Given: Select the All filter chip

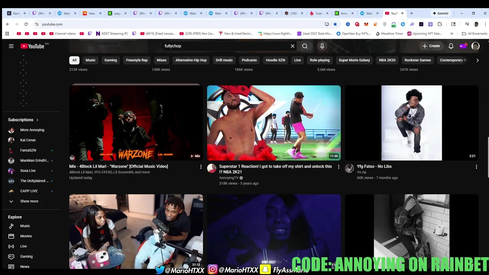Looking at the screenshot, I should (74, 60).
